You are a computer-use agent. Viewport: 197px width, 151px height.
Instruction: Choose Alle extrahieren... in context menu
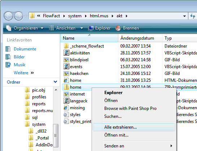(x=134, y=127)
